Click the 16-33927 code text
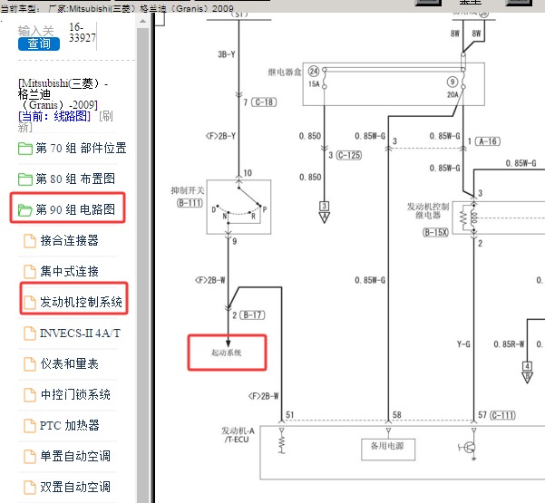 [83, 33]
